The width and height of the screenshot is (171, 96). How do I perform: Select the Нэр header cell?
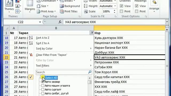click(130, 33)
